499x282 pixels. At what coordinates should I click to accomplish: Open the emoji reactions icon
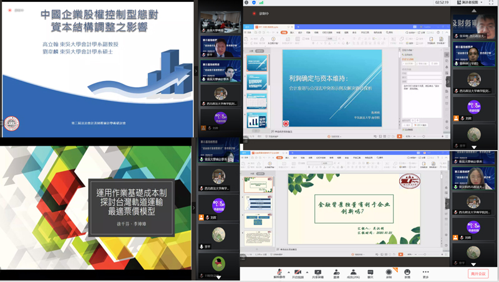coord(407,272)
